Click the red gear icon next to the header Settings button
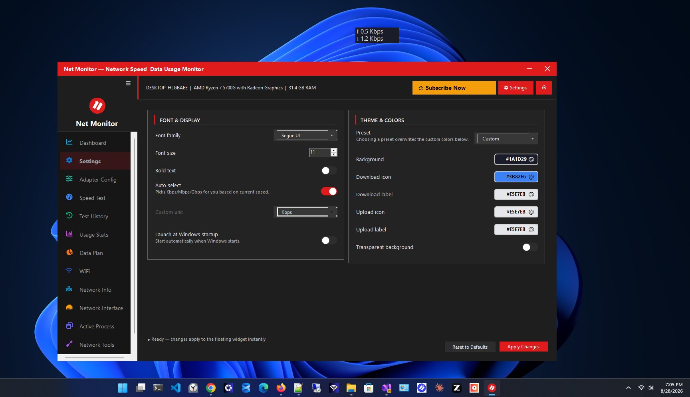Screen dimensions: 690x397 coord(544,88)
